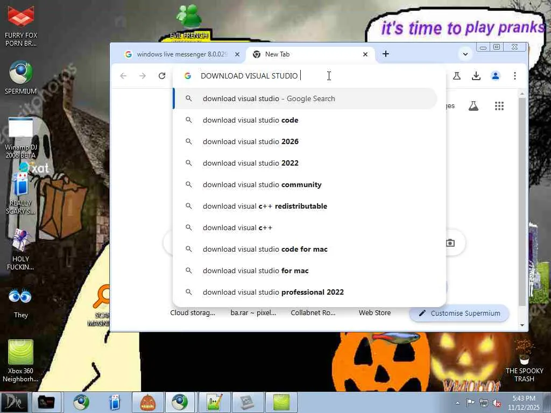
Task: Open the FURRY FOX desktop shortcut
Action: pyautogui.click(x=21, y=26)
